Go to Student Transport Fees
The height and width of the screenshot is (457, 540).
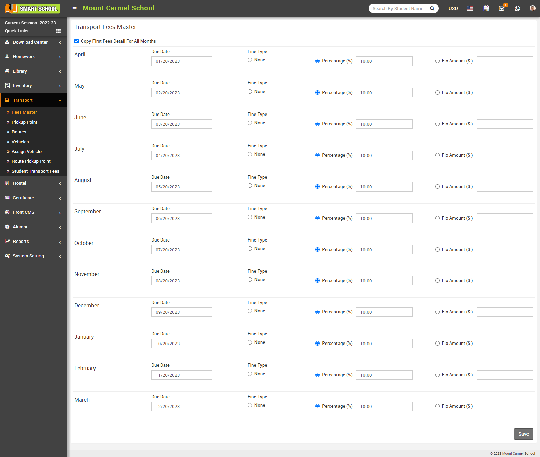pyautogui.click(x=35, y=171)
